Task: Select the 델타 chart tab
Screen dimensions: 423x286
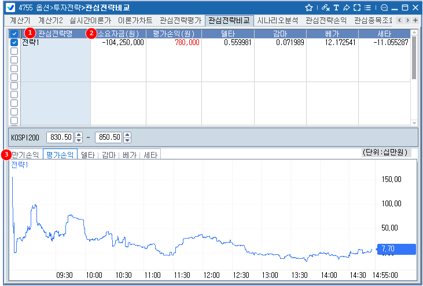Action: tap(88, 155)
